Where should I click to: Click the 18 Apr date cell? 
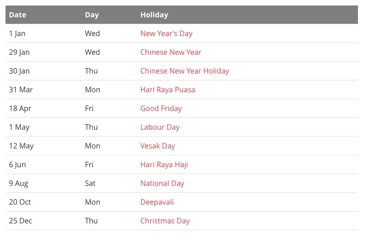pos(20,109)
